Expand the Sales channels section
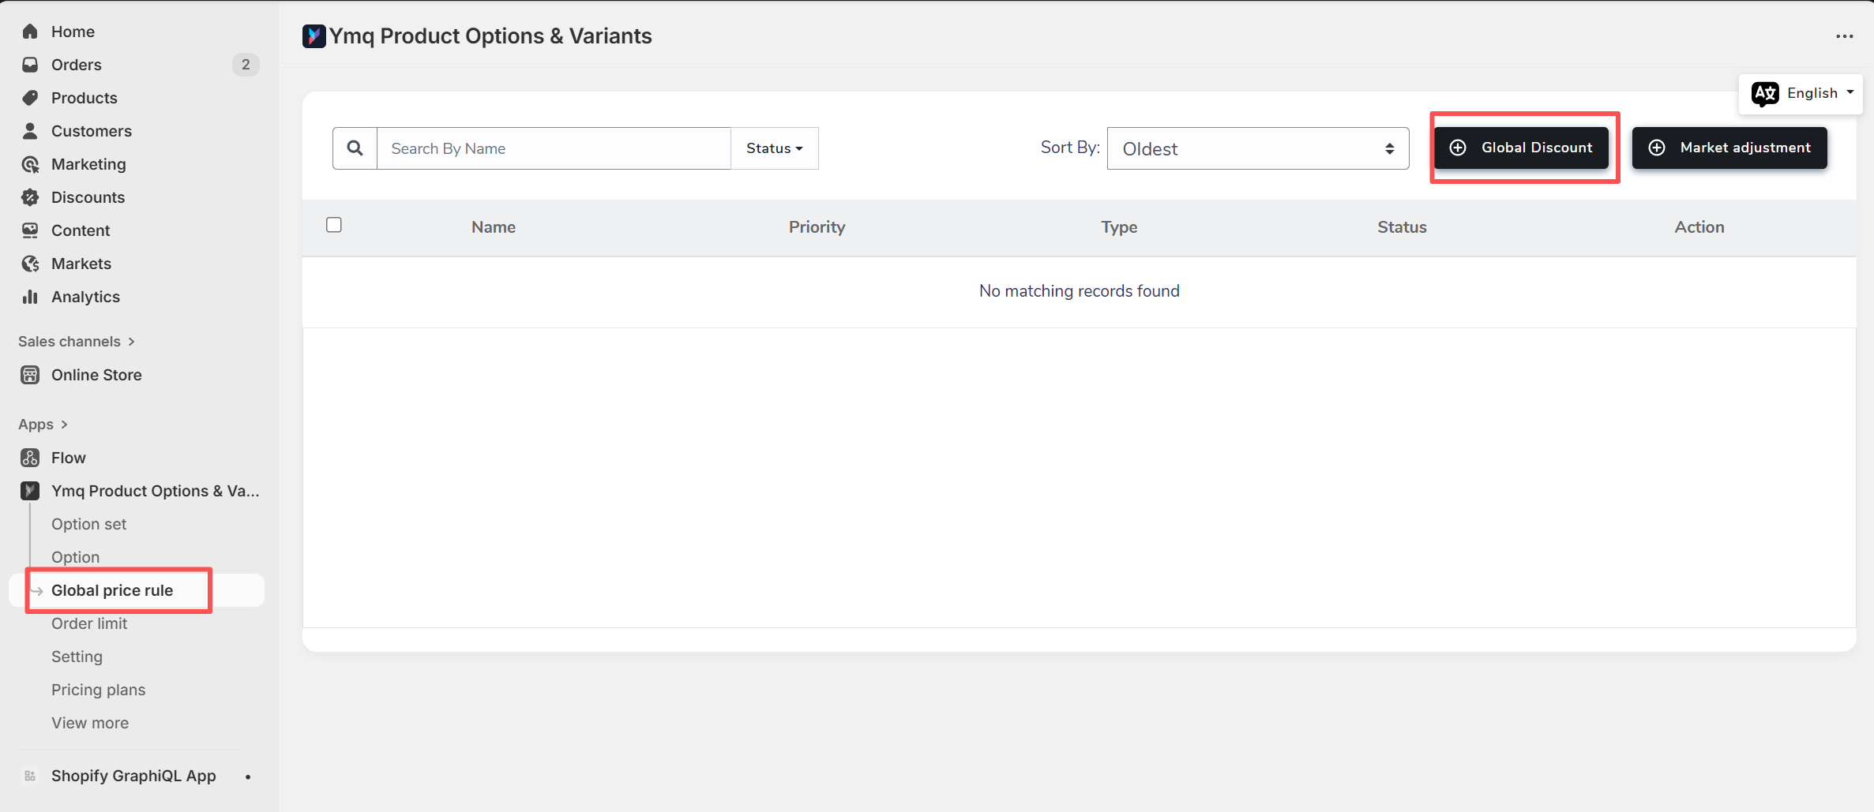This screenshot has height=812, width=1874. tap(77, 342)
